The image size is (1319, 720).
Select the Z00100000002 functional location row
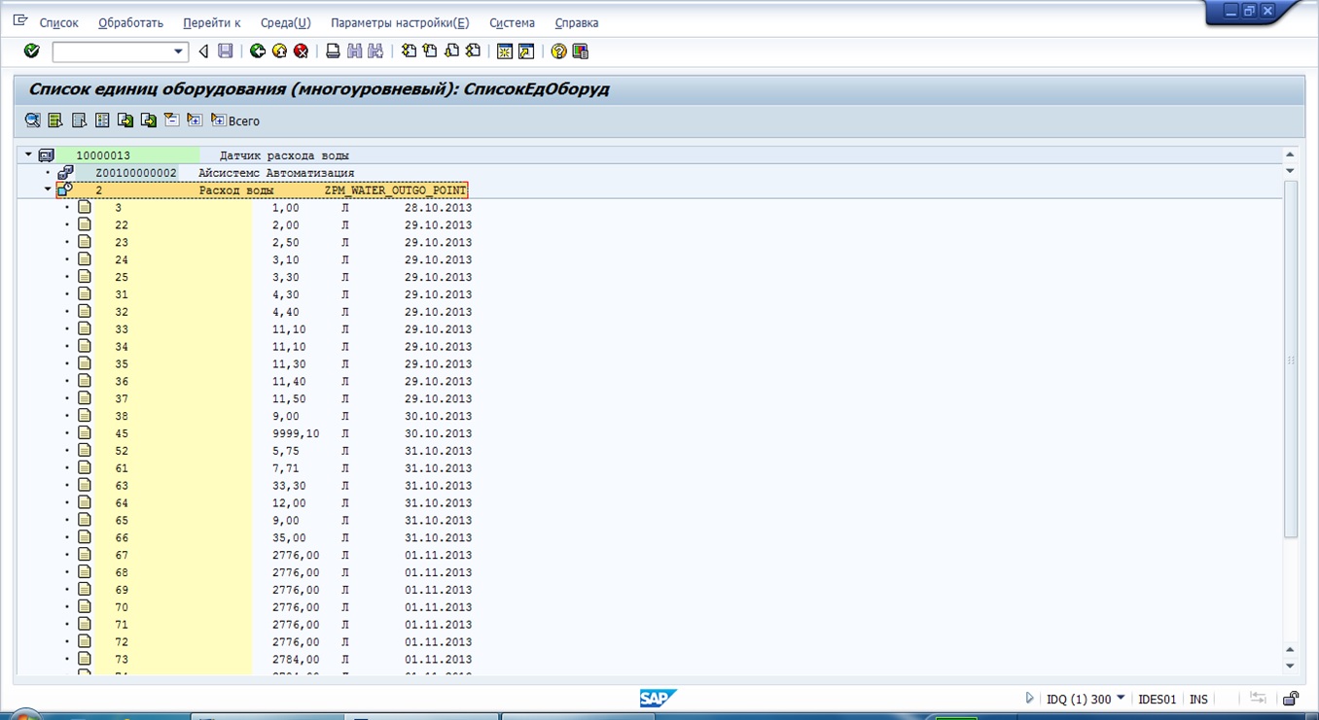coord(136,173)
